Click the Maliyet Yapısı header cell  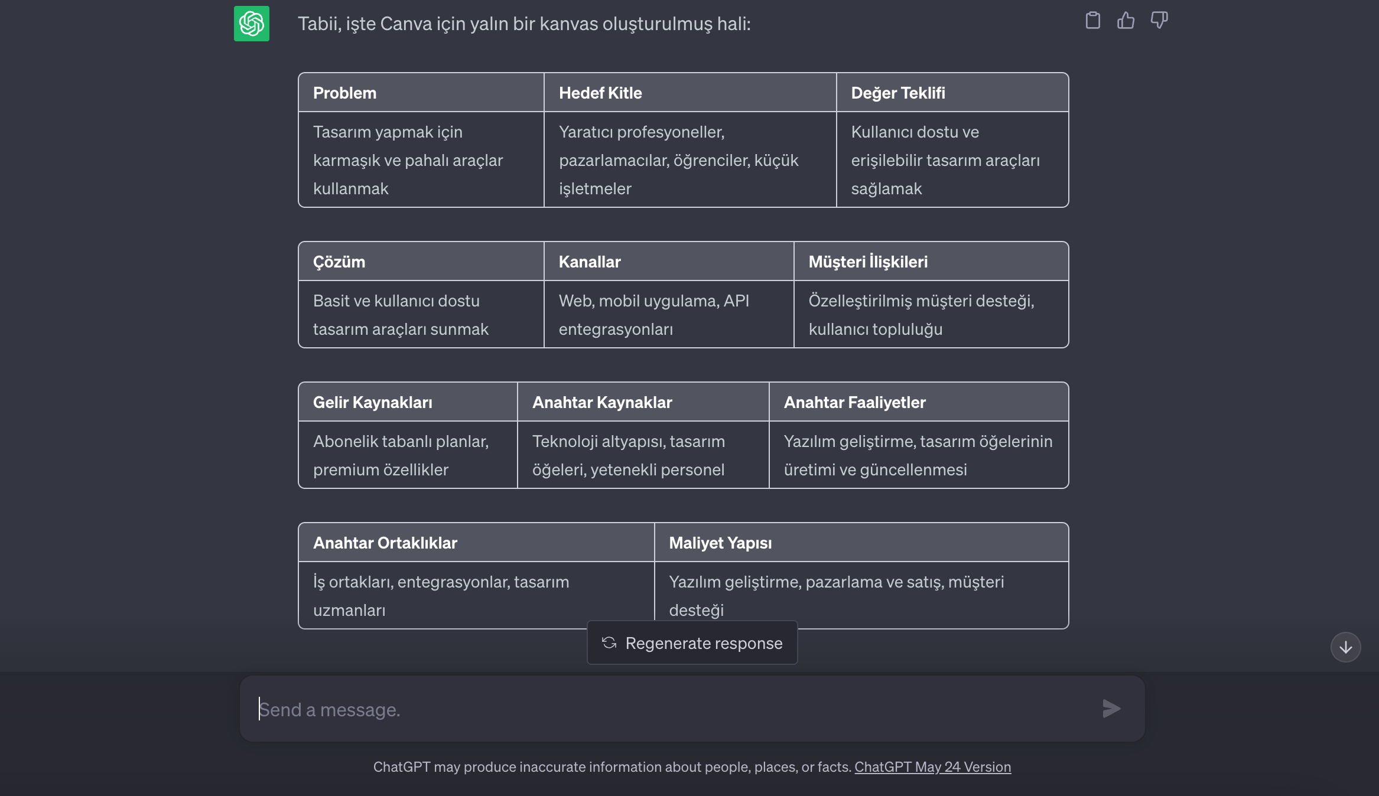[720, 543]
